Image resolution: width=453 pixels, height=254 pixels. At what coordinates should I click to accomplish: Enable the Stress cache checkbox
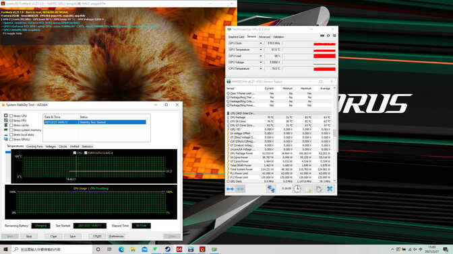[11, 125]
